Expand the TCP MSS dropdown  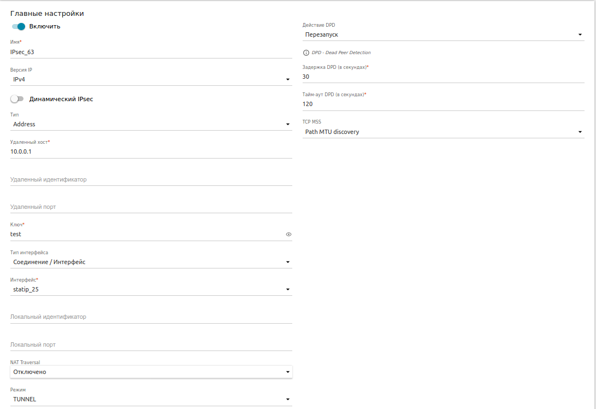point(443,132)
